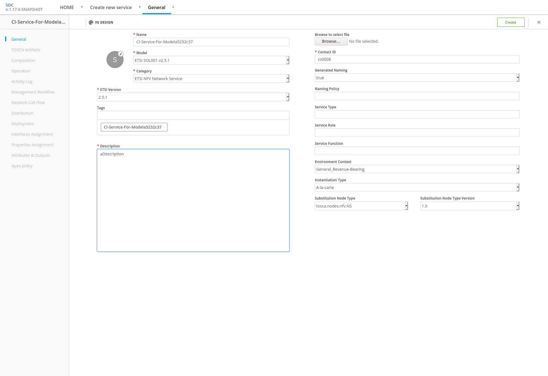Click breadcrumb arrow after HOME
Viewport: 548px width, 376px height.
82,7
